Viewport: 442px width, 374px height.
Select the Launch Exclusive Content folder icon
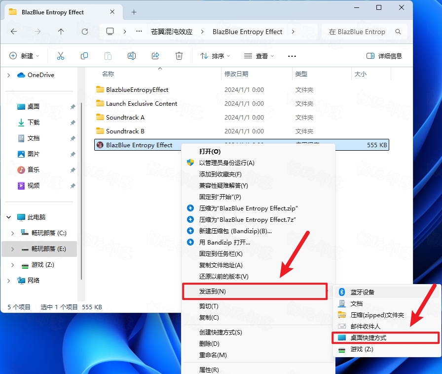coord(100,103)
